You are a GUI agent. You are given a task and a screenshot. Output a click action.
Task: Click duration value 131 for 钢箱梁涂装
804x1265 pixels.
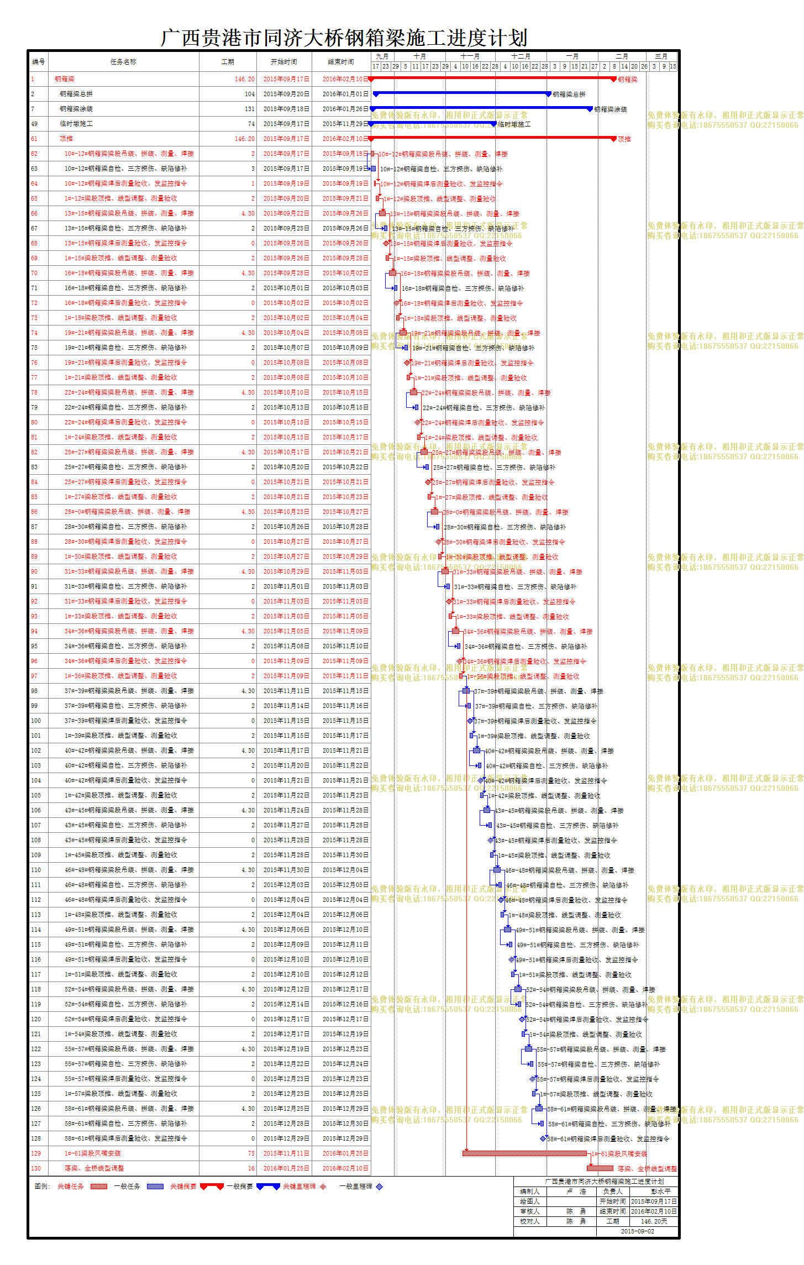click(250, 109)
